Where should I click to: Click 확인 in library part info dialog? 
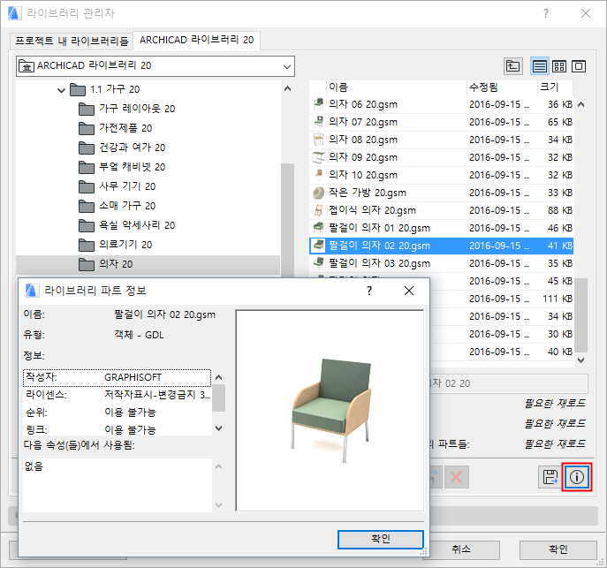381,539
